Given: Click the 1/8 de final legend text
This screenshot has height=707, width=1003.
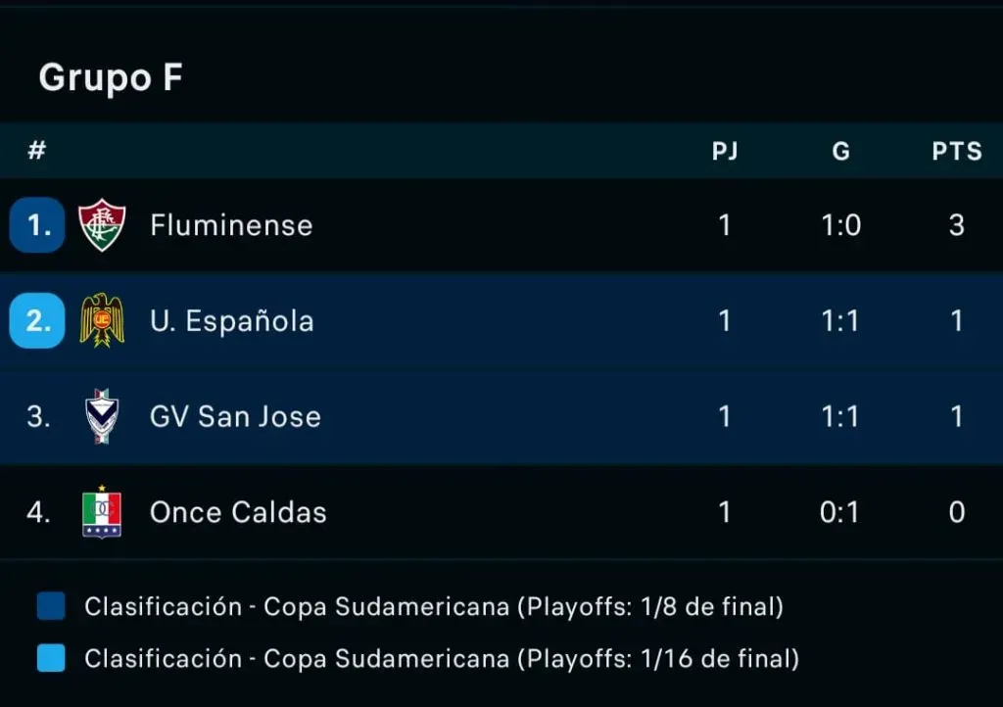Looking at the screenshot, I should (434, 606).
